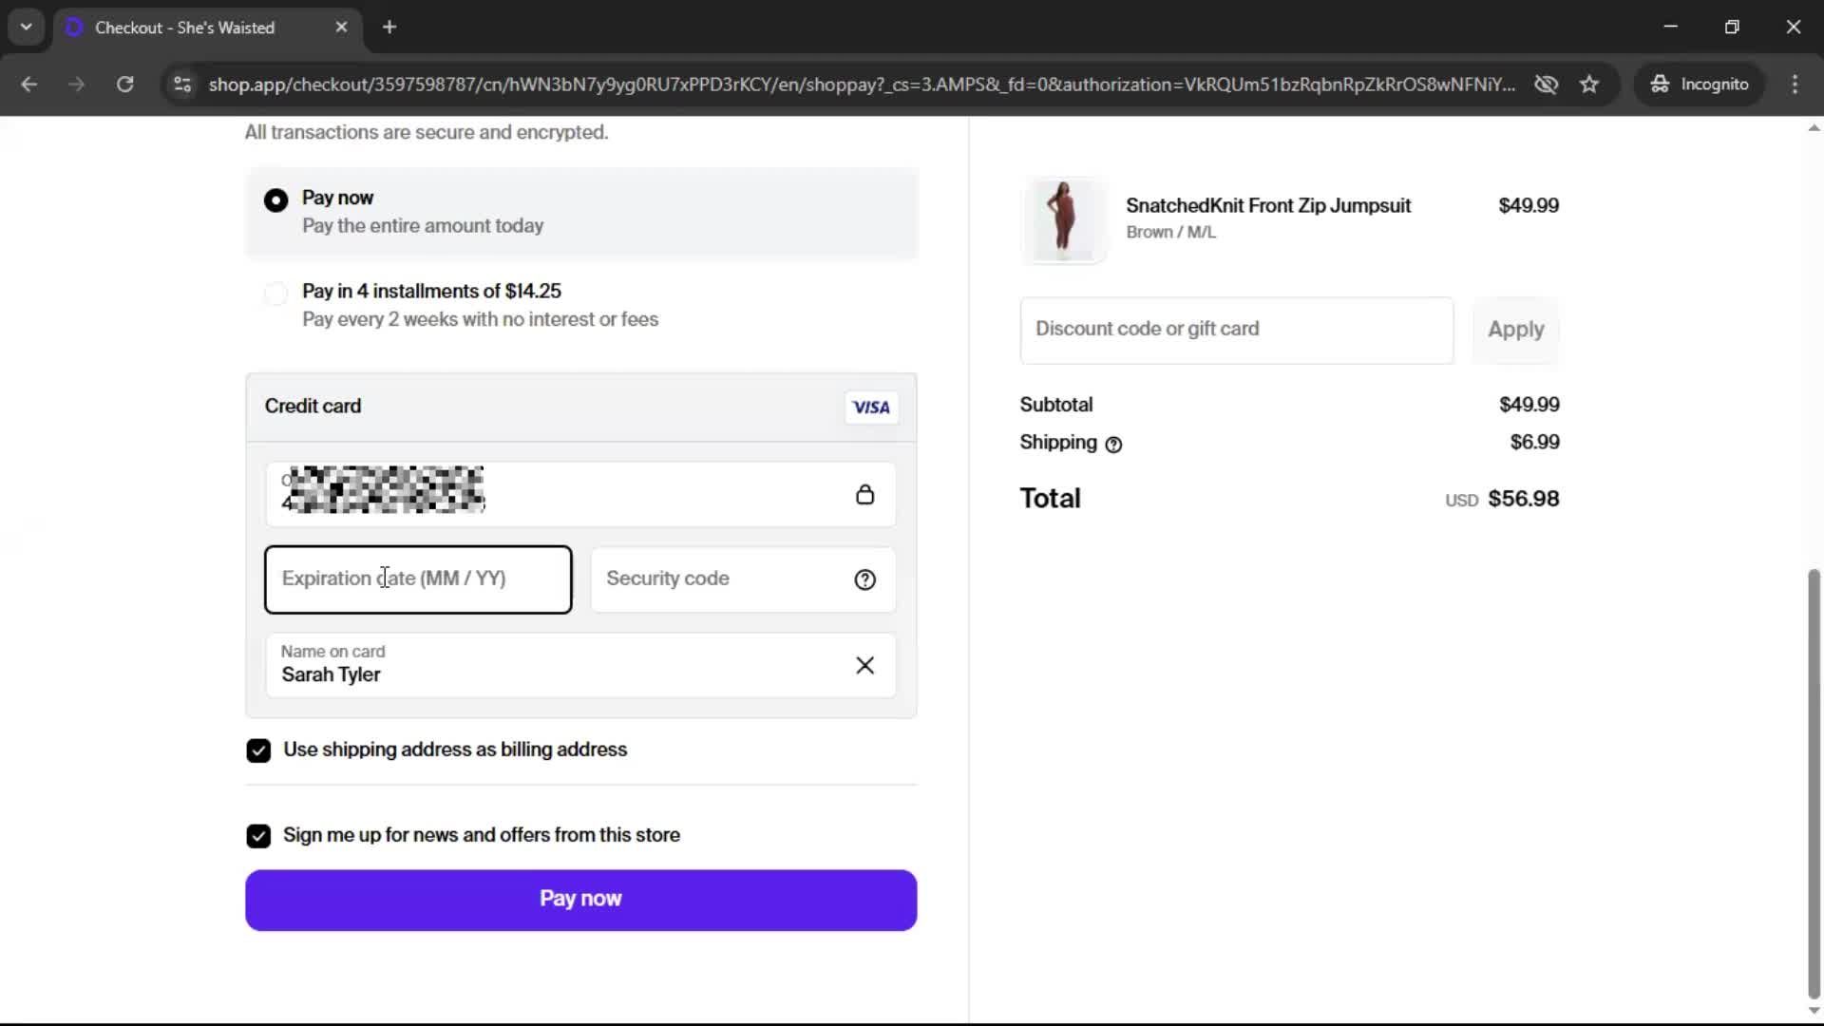
Task: Click the security code help icon
Action: coord(864,579)
